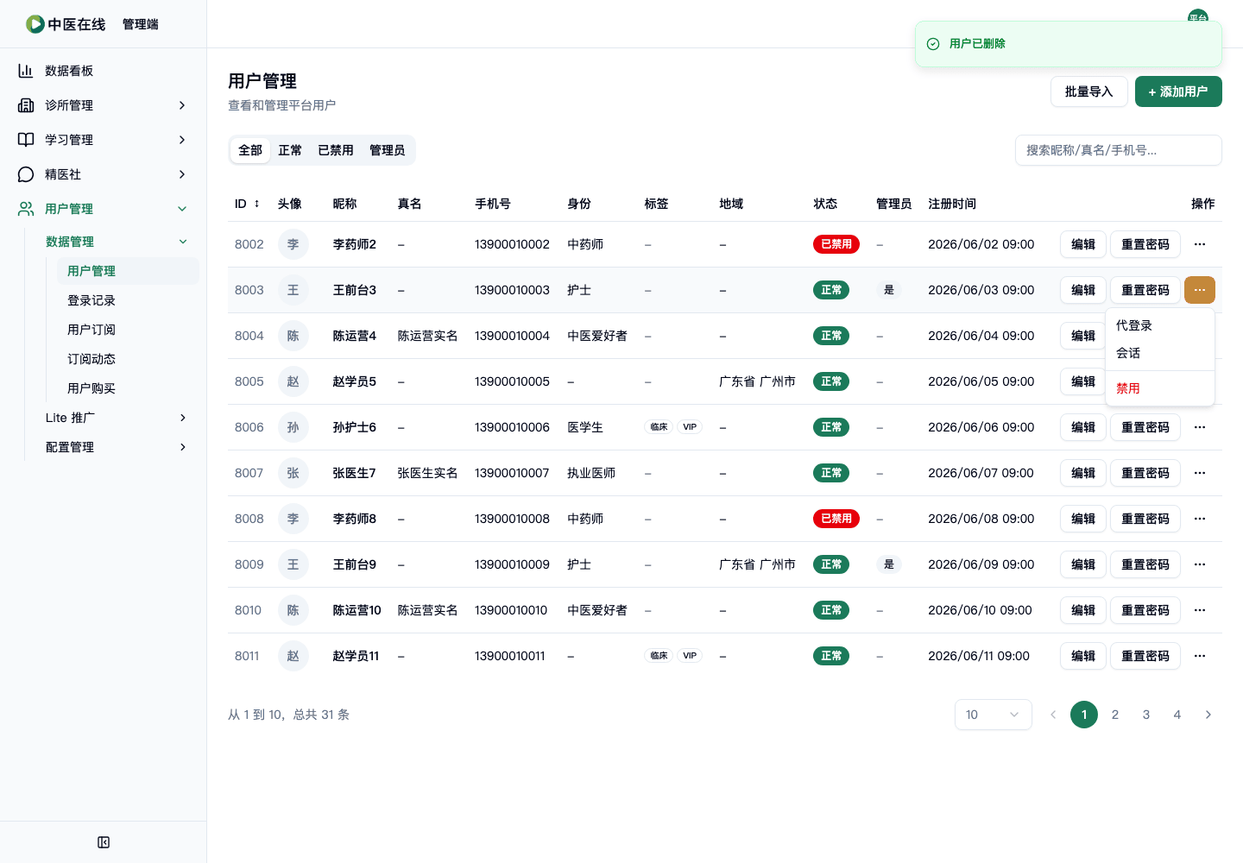Screen dimensions: 1243x863
Task: Click the 诊所管理 building icon
Action: (x=26, y=105)
